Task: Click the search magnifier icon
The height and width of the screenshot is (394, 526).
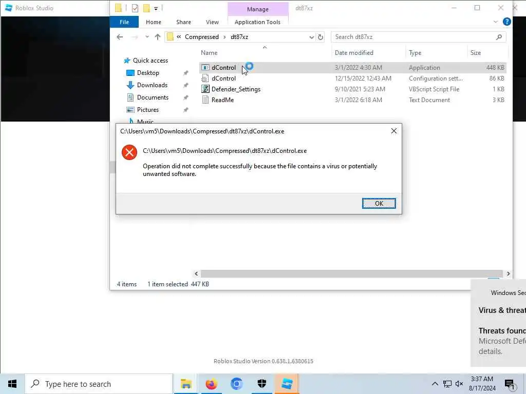Action: (499, 37)
